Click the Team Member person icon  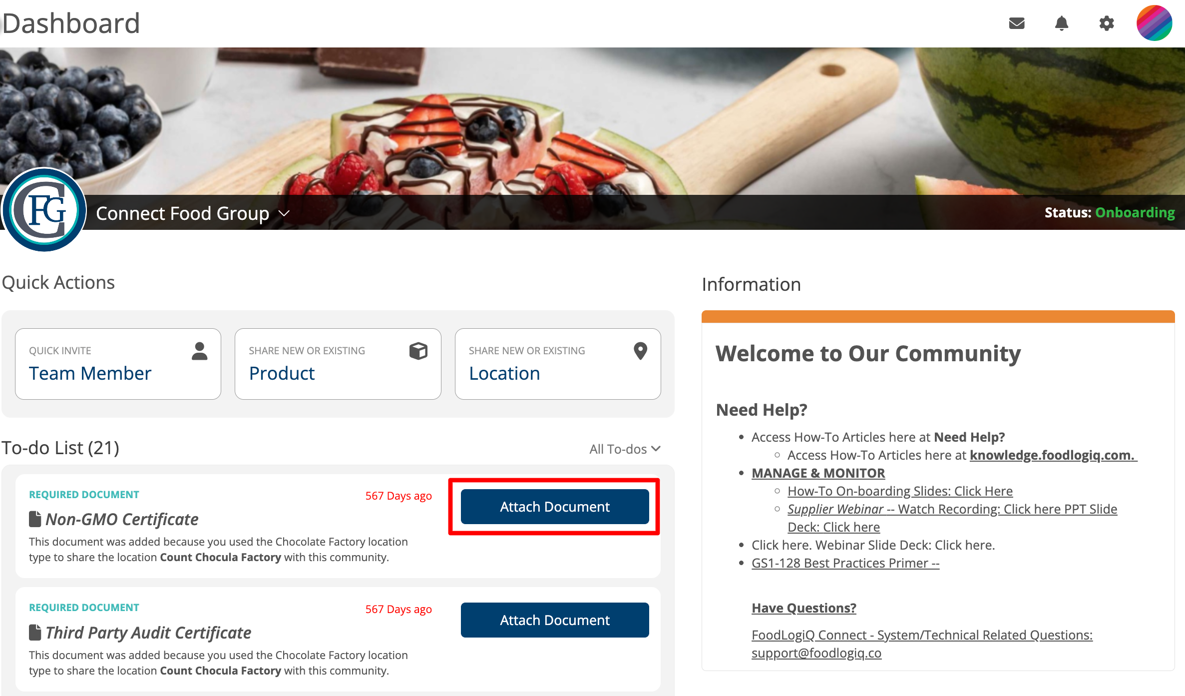click(x=199, y=351)
